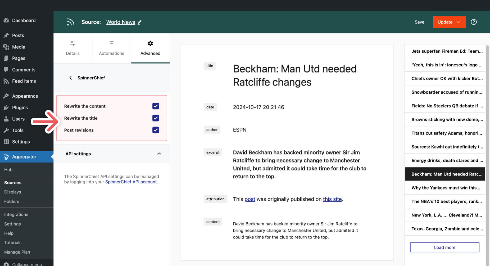Switch to the Automations tab
The image size is (490, 266).
[x=111, y=48]
